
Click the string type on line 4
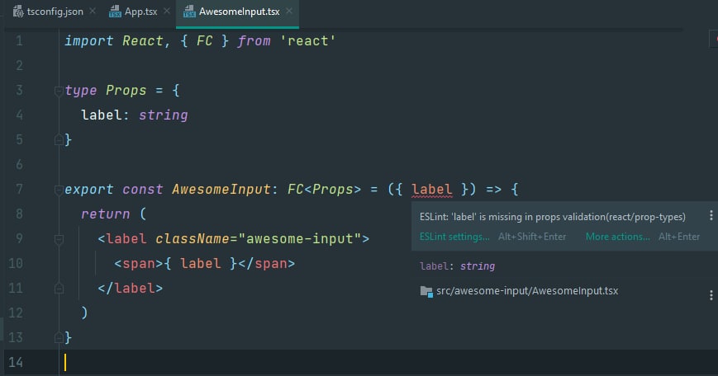164,115
